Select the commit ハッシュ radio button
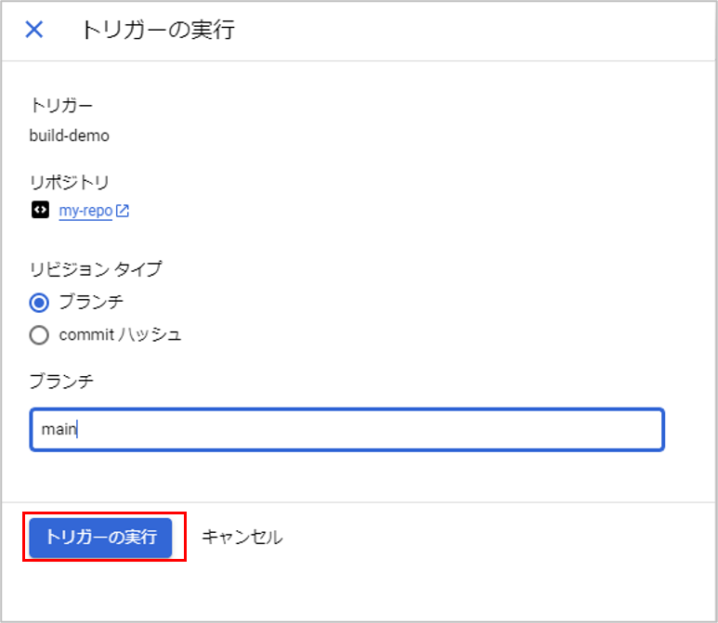The height and width of the screenshot is (623, 718). pos(39,335)
